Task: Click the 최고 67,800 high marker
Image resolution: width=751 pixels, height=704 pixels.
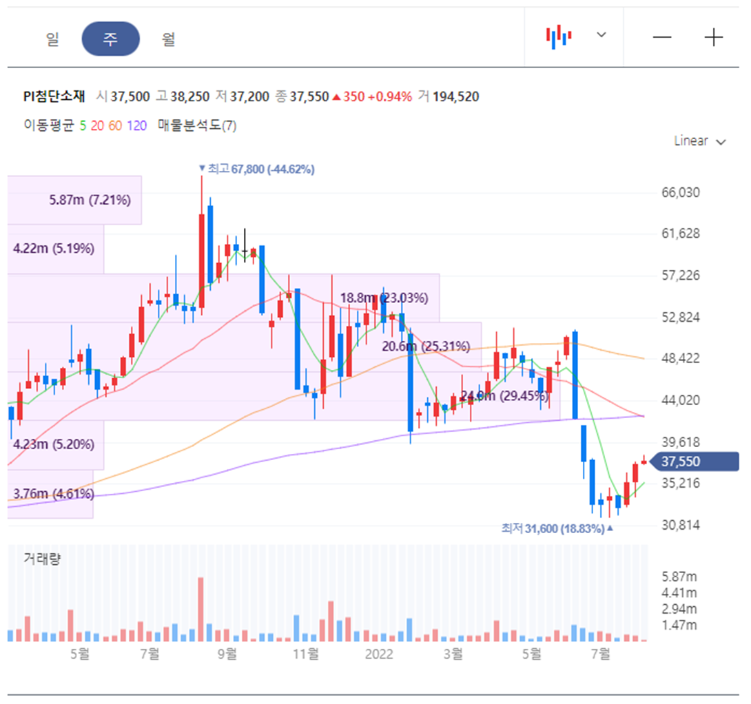Action: click(x=257, y=169)
